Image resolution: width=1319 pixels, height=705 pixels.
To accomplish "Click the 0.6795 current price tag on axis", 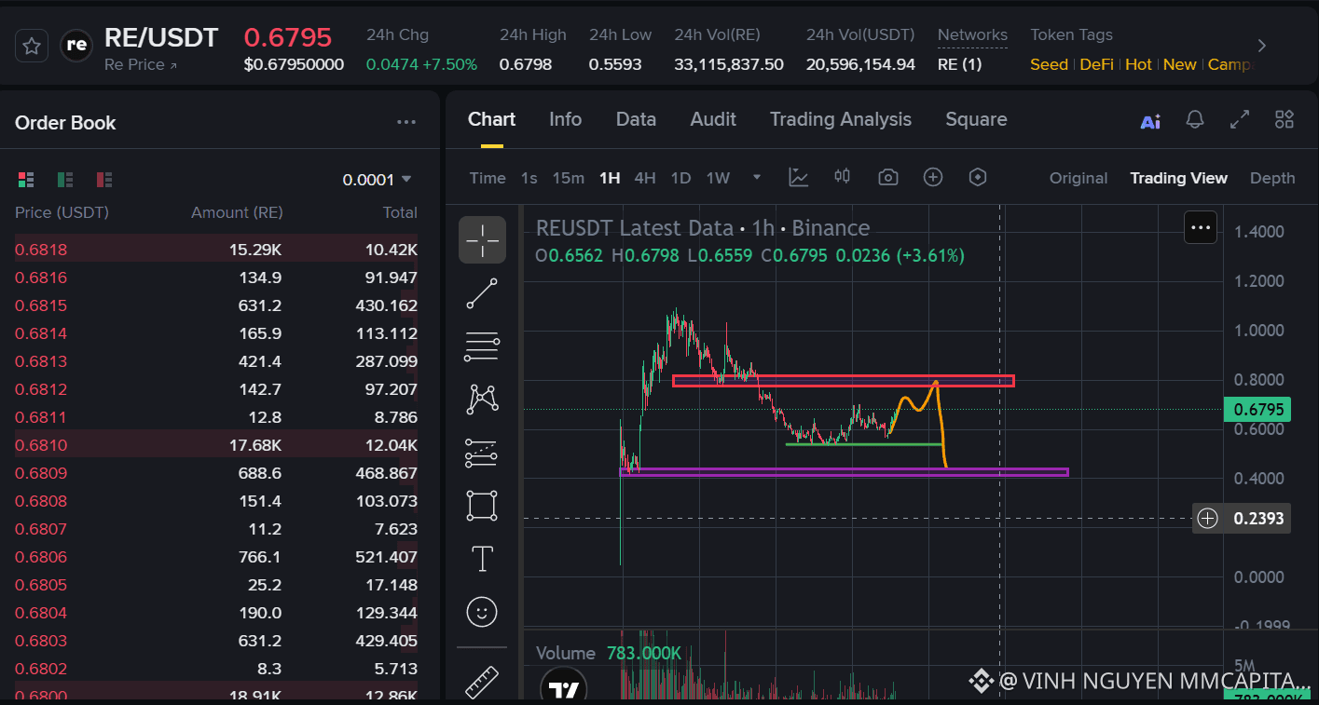I will click(x=1257, y=410).
